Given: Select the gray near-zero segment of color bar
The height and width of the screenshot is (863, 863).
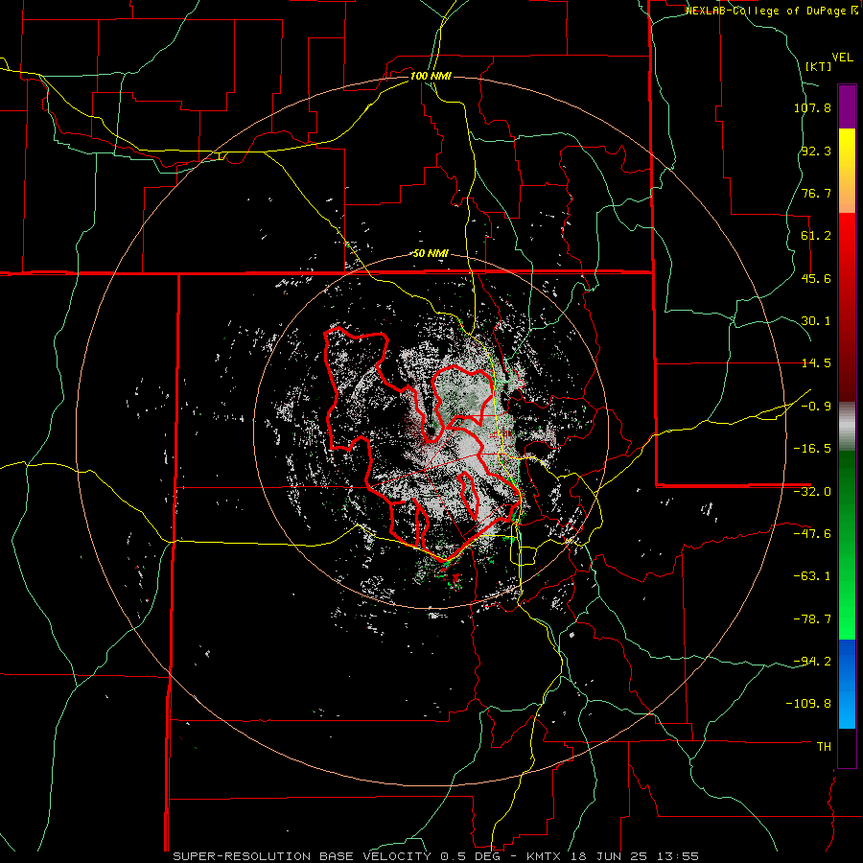Looking at the screenshot, I should tap(847, 427).
